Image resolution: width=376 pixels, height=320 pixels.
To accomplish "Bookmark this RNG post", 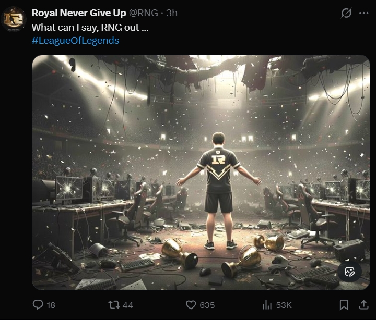I will pyautogui.click(x=344, y=304).
